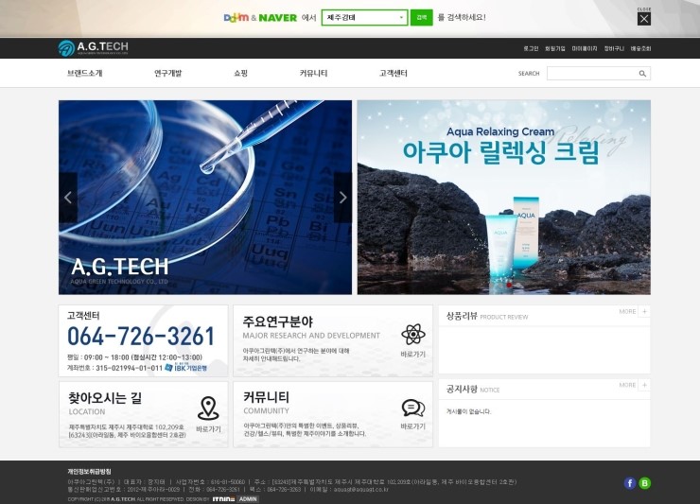Open the Aqua Relaxing Cream banner
Viewport: 700px width, 504px height.
tap(503, 198)
